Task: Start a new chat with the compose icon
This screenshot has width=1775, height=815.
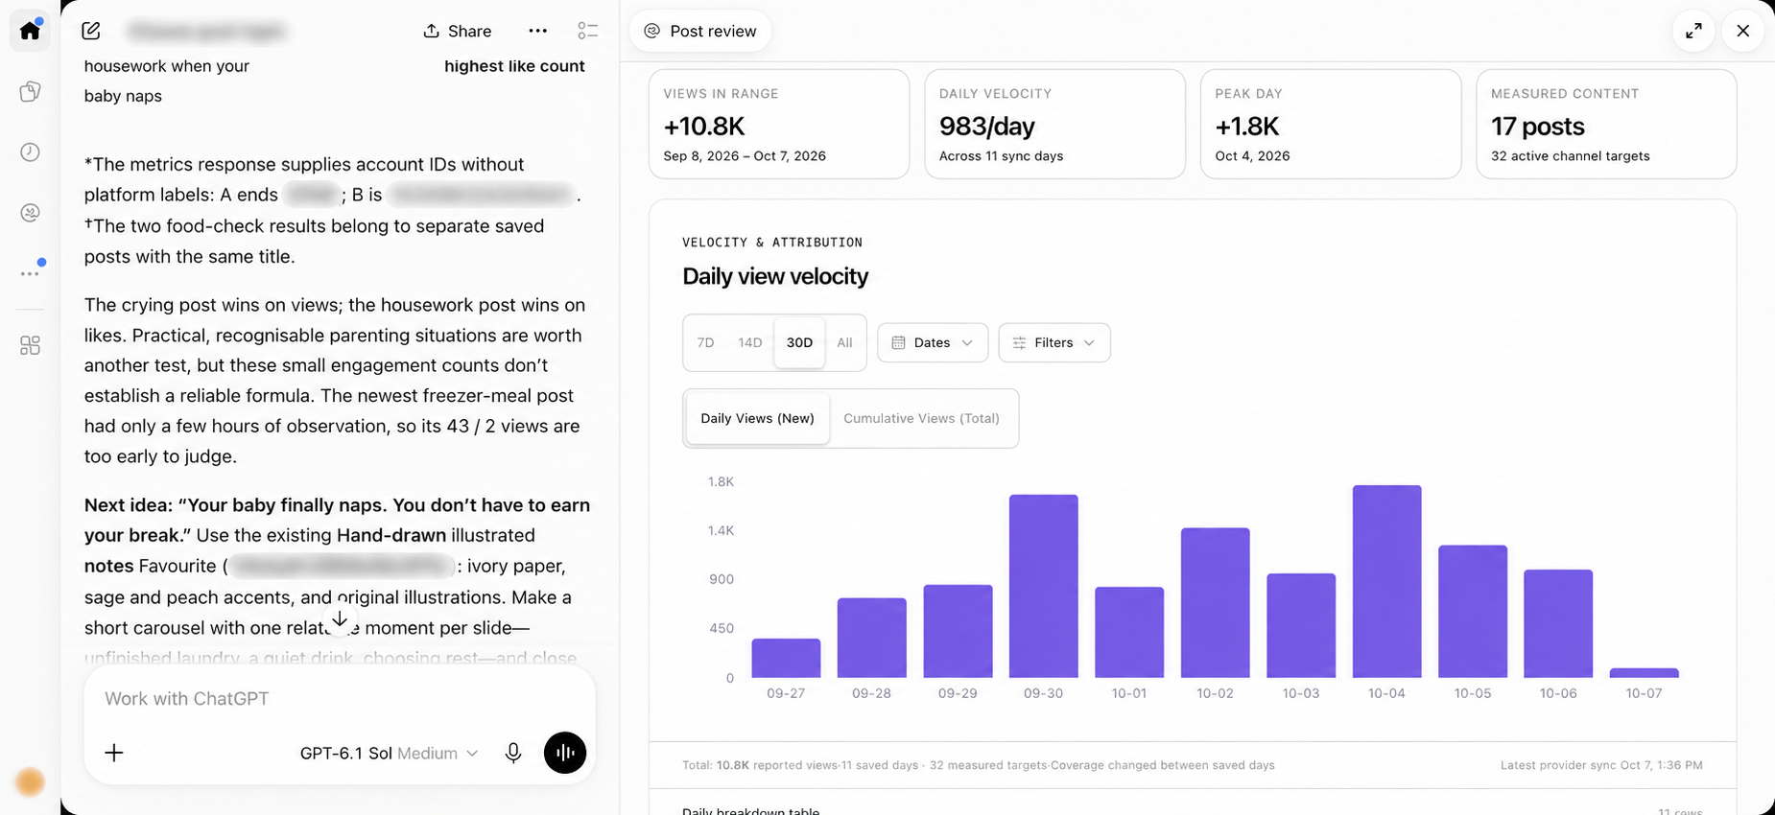Action: click(x=91, y=31)
